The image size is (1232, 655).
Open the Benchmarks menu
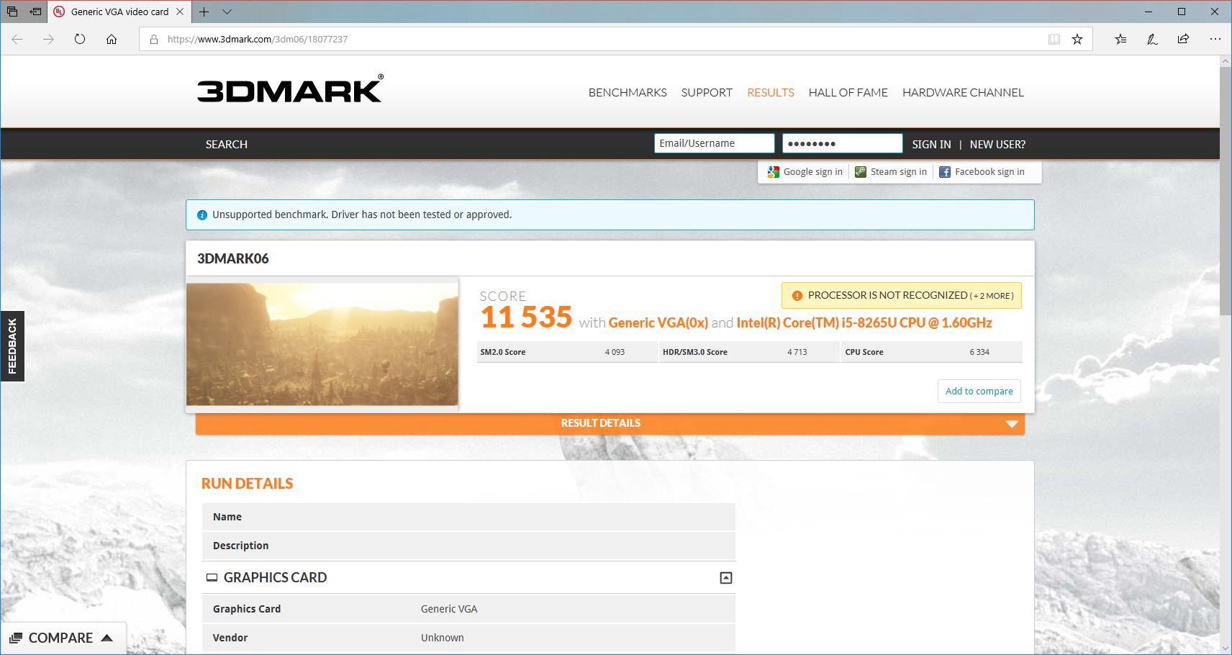tap(628, 93)
